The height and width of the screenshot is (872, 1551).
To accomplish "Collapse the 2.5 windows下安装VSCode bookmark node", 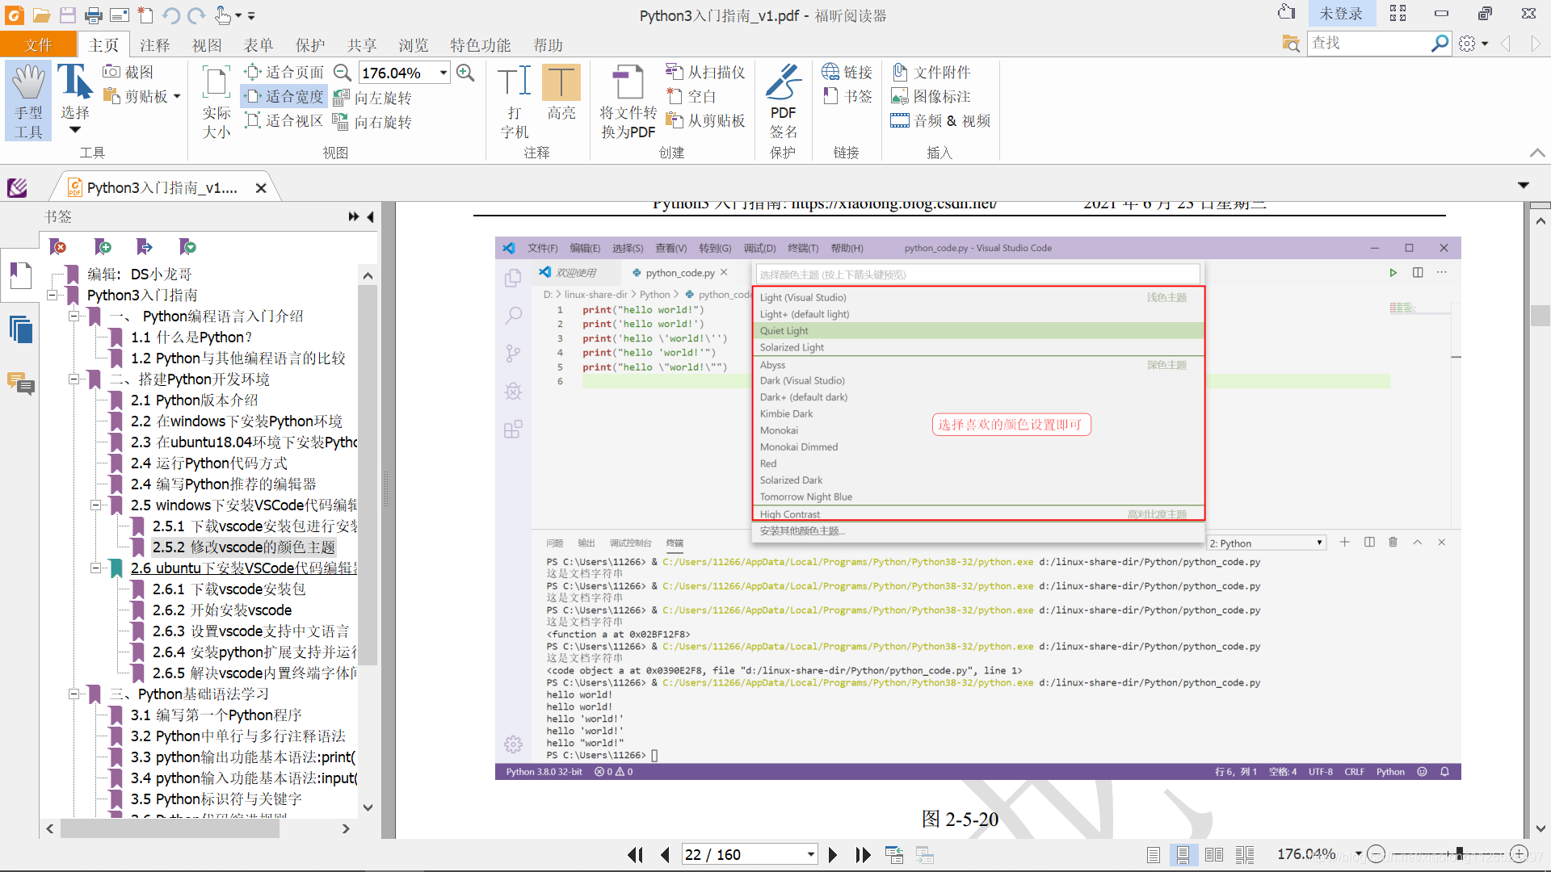I will (x=95, y=505).
